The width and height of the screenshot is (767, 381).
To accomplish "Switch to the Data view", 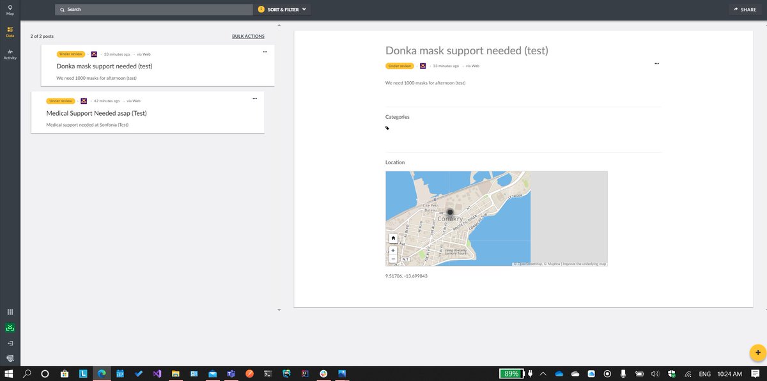I will coord(10,31).
